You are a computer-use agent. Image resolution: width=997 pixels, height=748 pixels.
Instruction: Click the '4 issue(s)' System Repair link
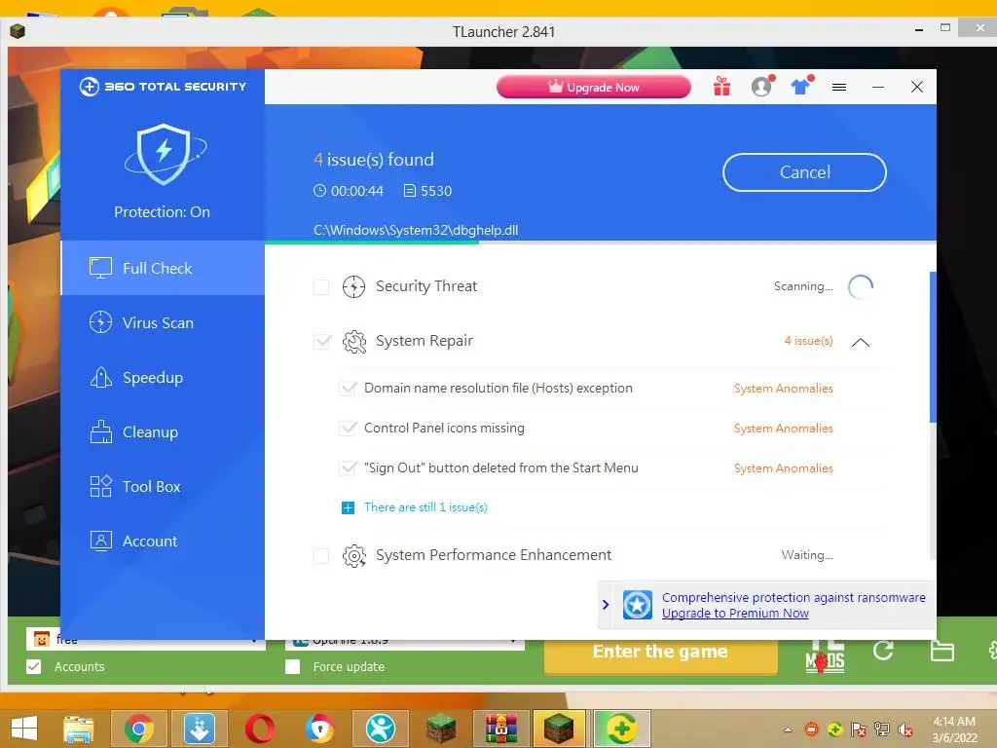[x=808, y=341]
